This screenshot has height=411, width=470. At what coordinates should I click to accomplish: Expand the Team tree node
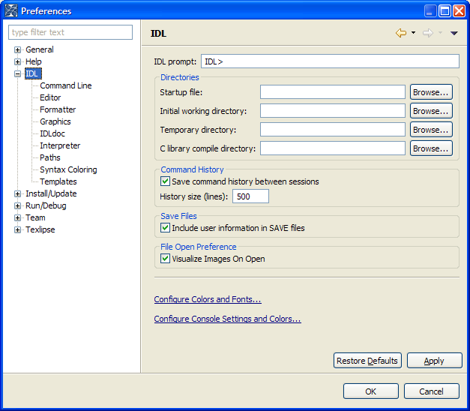tap(18, 217)
